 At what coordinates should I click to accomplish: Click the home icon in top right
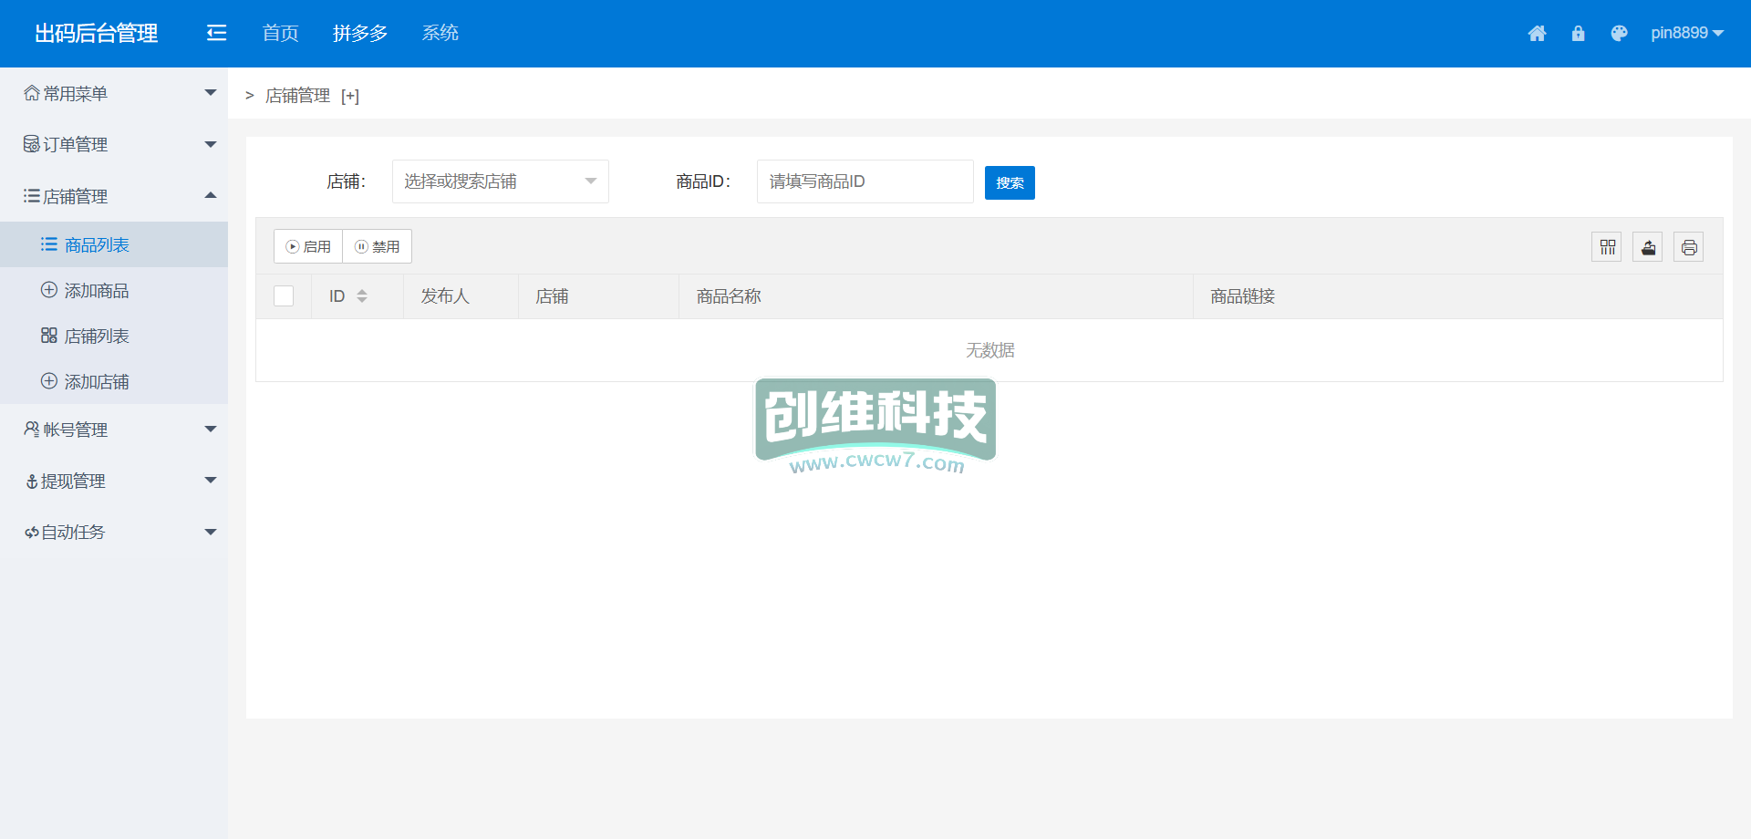click(x=1537, y=34)
